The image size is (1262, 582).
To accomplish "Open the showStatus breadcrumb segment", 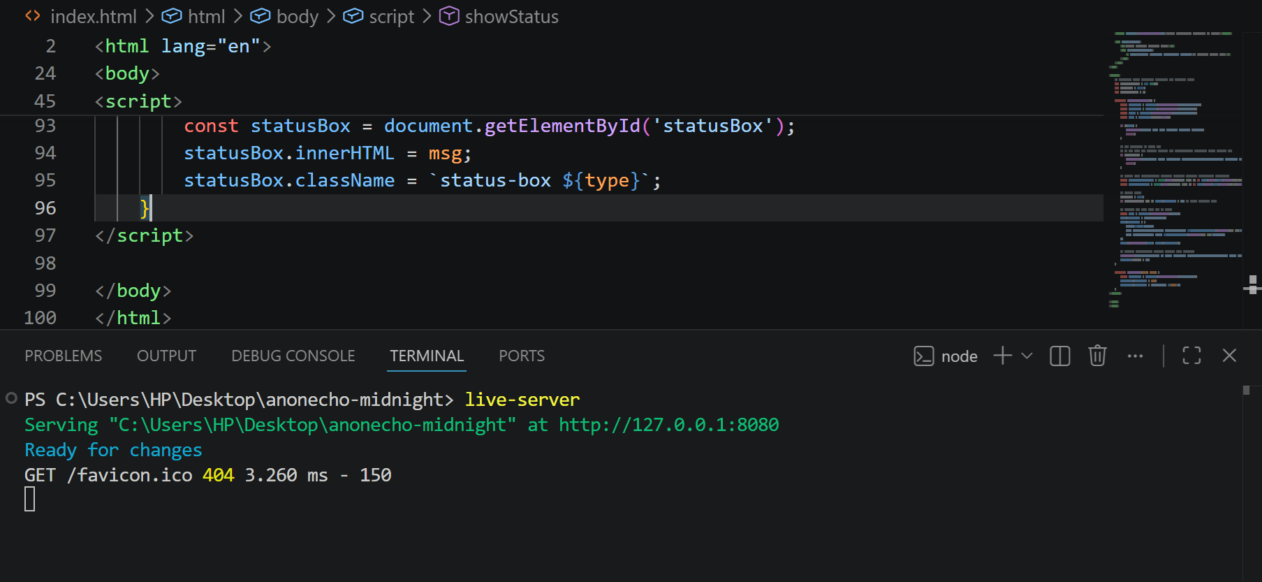I will pyautogui.click(x=512, y=16).
